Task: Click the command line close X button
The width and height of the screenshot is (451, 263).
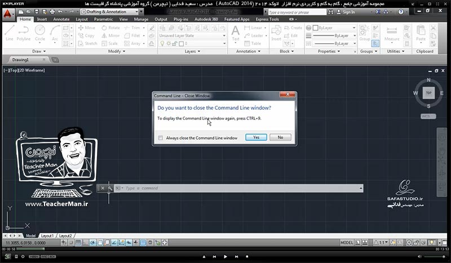Action: coord(103,188)
